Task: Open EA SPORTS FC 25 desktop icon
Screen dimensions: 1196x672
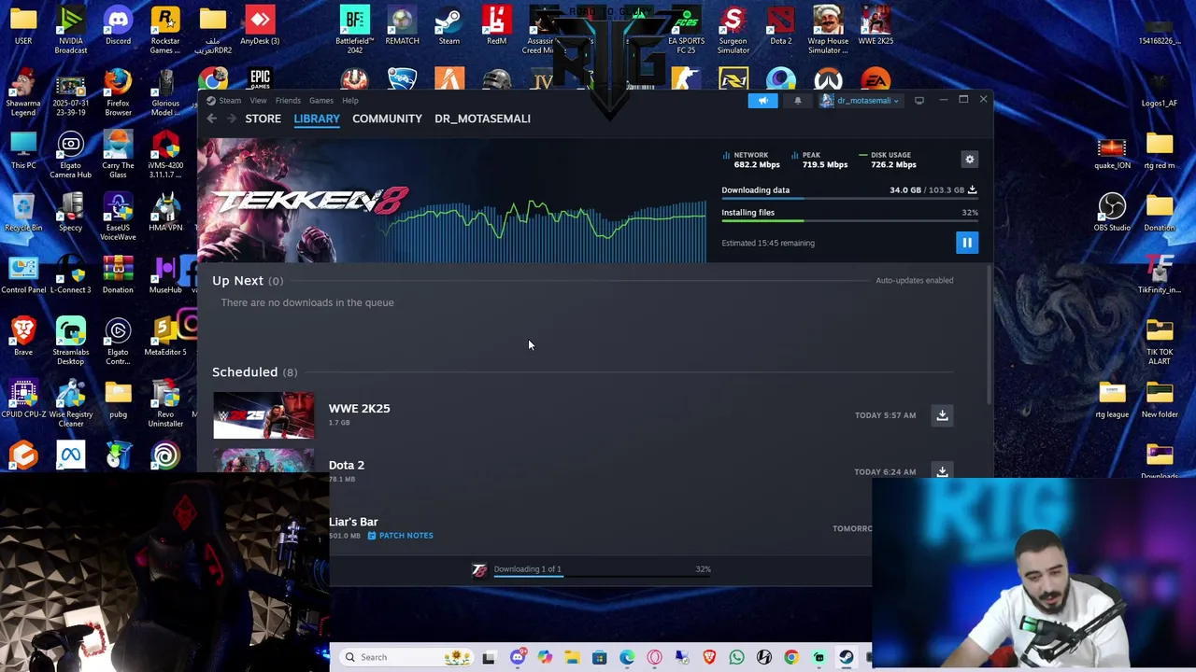Action: click(686, 30)
